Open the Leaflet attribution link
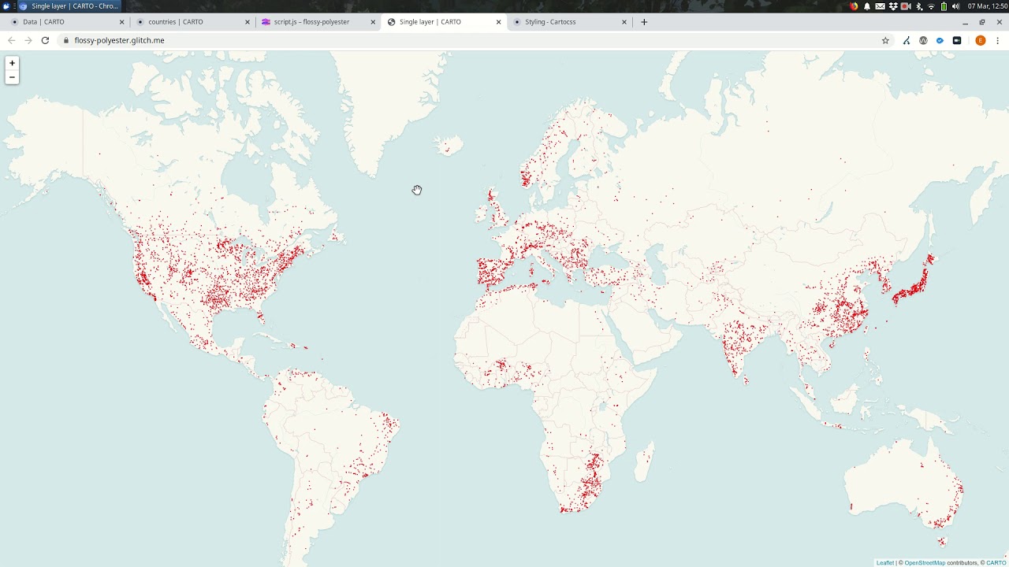Screen dimensions: 1009x567 click(x=885, y=563)
